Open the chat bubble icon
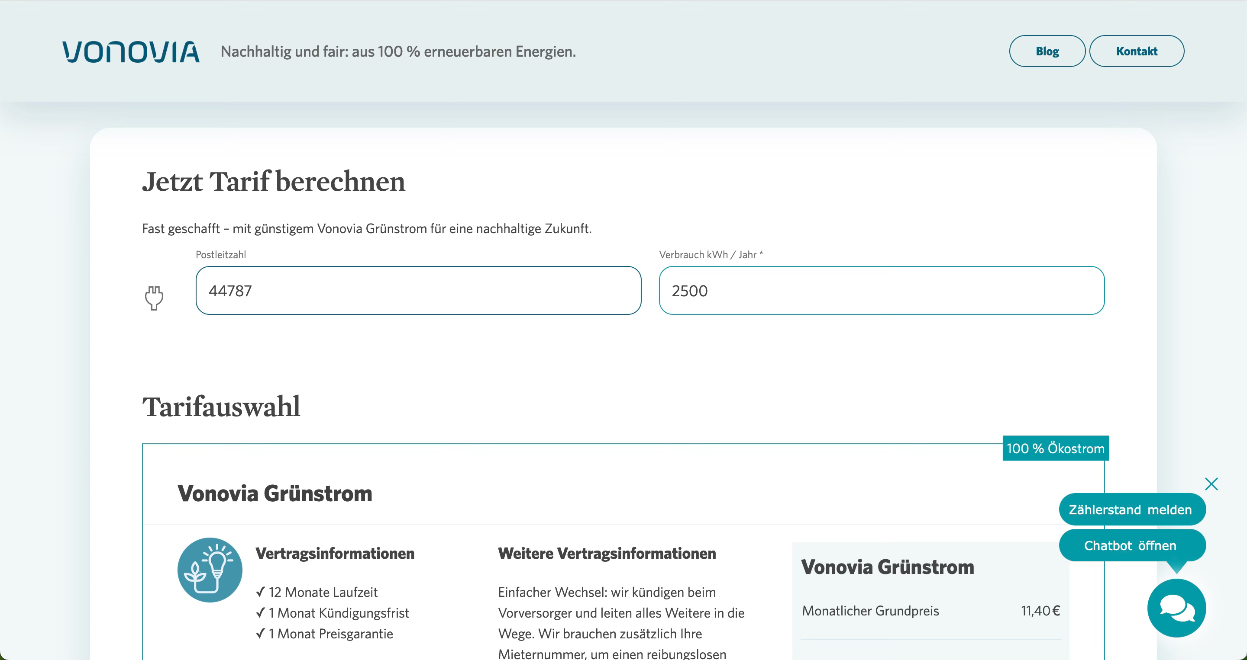 pos(1177,607)
